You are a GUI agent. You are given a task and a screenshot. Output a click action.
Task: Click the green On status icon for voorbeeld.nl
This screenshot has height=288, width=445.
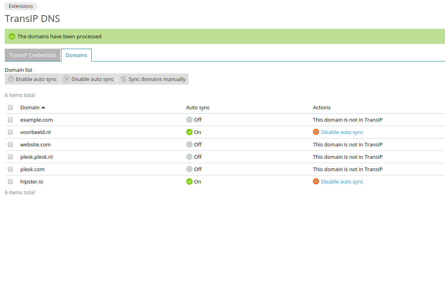pyautogui.click(x=189, y=132)
